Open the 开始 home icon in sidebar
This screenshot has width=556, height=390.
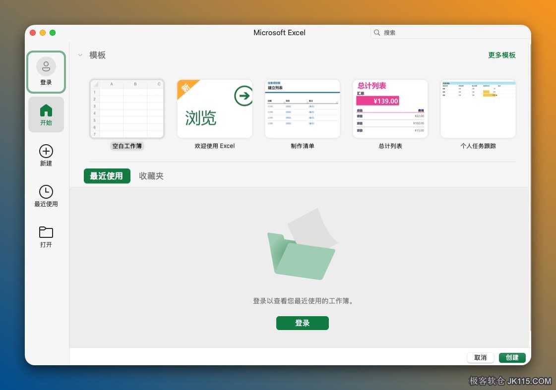point(46,111)
